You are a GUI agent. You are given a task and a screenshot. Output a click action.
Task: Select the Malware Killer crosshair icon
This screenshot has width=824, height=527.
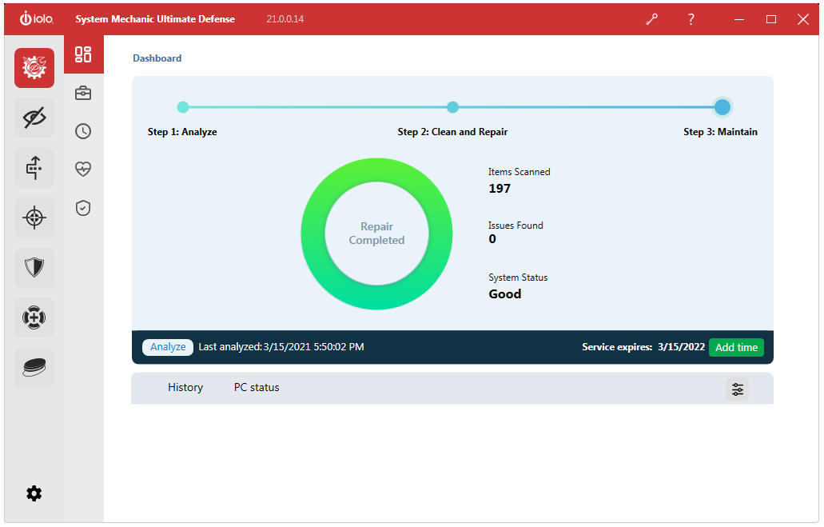click(34, 218)
